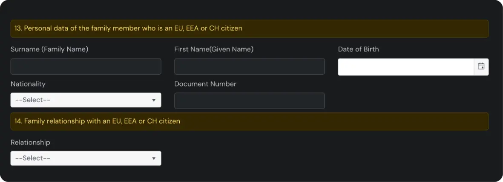This screenshot has height=182, width=503.
Task: Click inside the white Date of Birth field
Action: click(406, 67)
